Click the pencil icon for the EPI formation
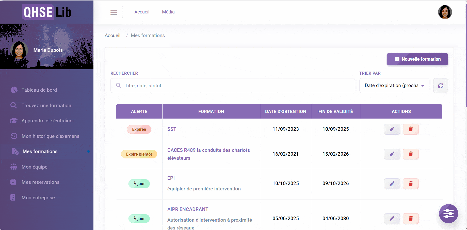Viewport: 467px width, 230px height. tap(392, 184)
